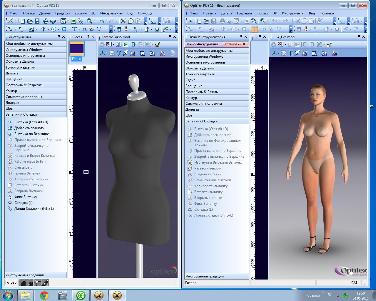
Task: Select Линии Складки (Shift+L) in PDS 12 list
Action: pos(34,209)
